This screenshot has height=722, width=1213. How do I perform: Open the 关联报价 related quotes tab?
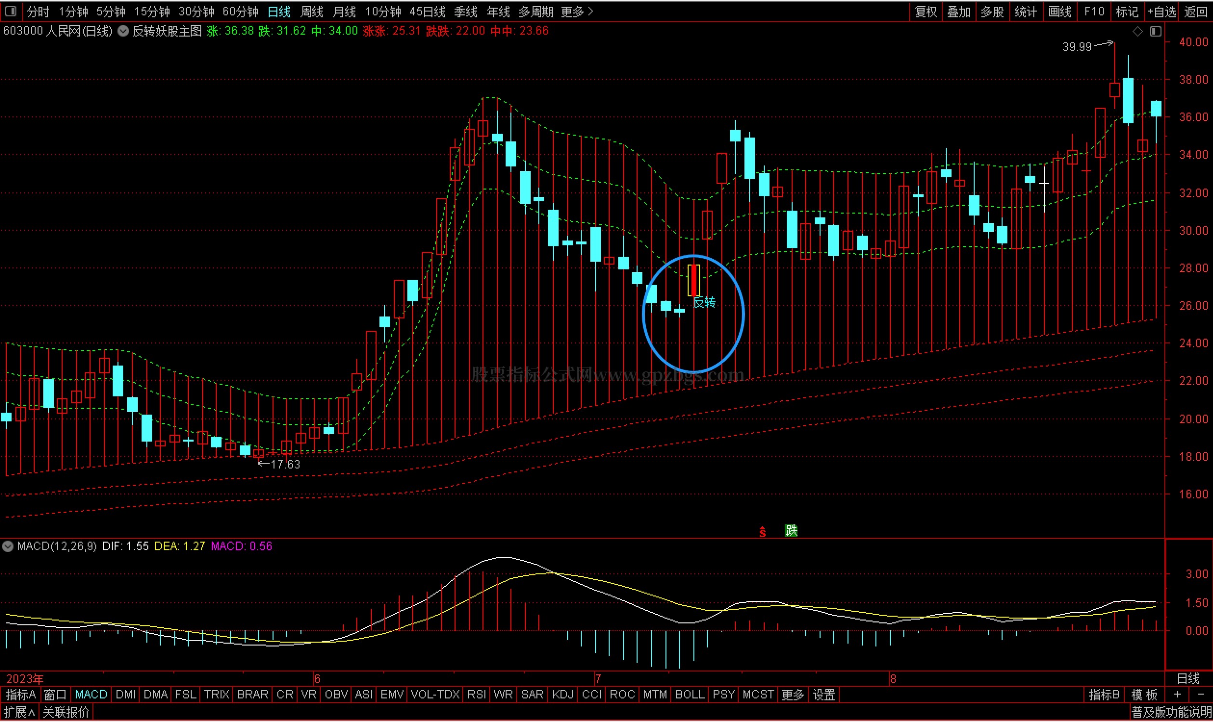click(x=66, y=713)
